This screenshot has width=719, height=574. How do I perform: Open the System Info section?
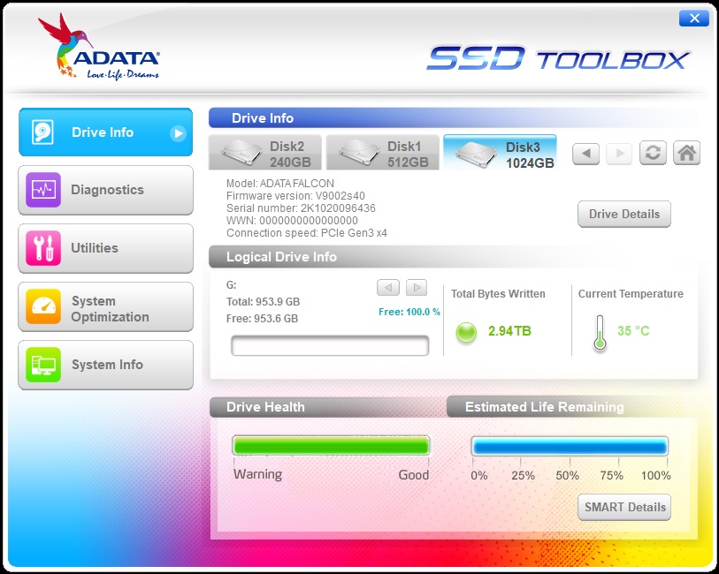pyautogui.click(x=105, y=365)
